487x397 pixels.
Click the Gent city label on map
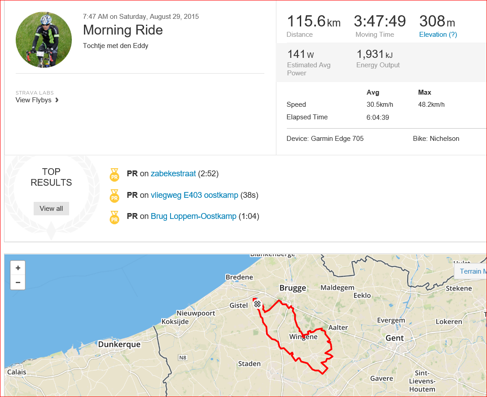(395, 338)
